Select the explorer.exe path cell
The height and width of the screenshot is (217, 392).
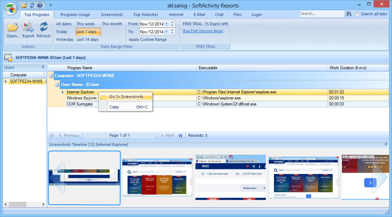262,98
